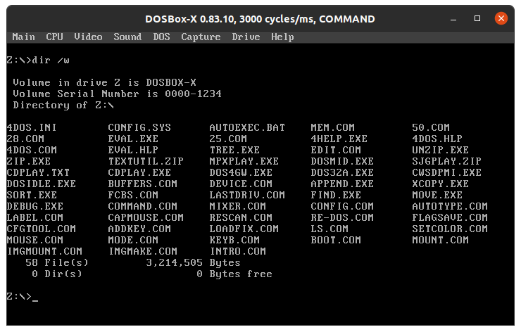
Task: Click the IMGMOUNT.COM file name
Action: [44, 252]
